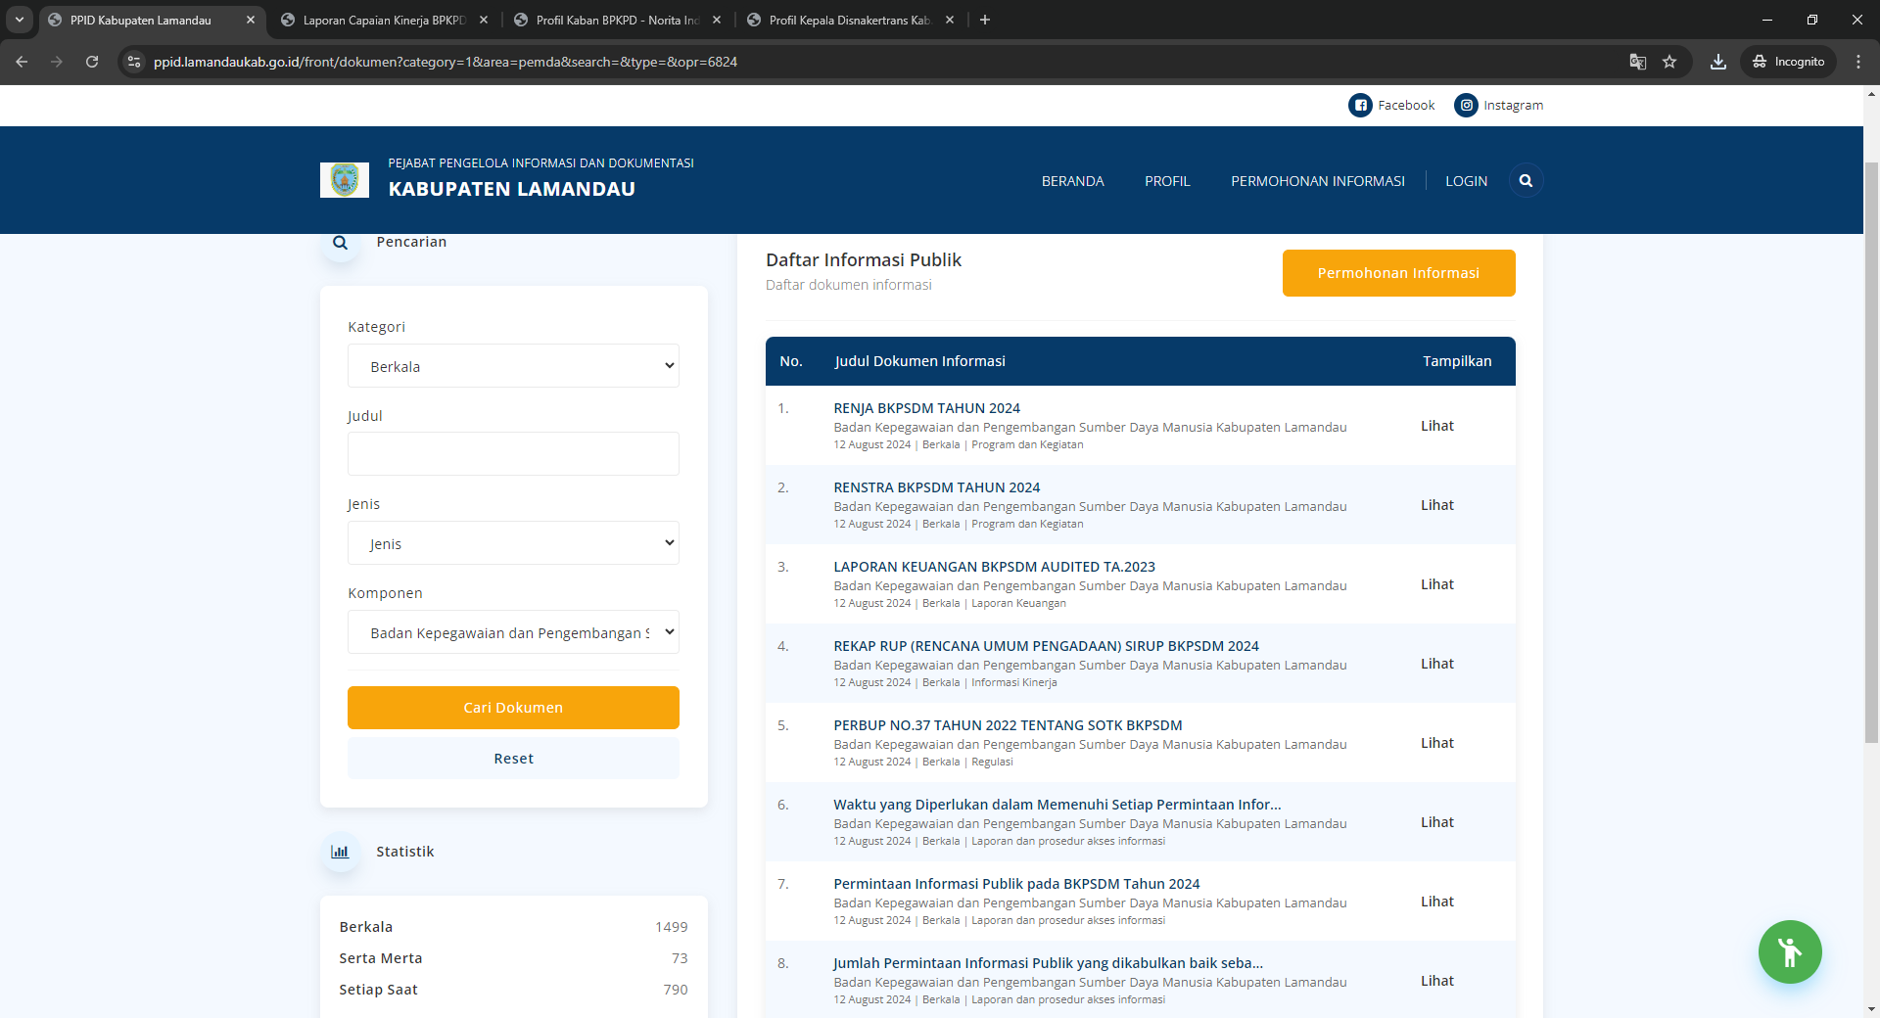Click the translate page icon

pos(1637,62)
